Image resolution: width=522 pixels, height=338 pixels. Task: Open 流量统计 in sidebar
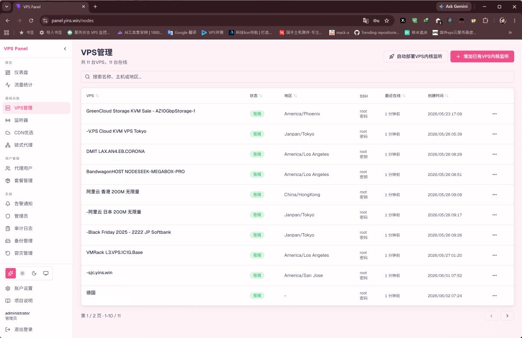pos(36,85)
